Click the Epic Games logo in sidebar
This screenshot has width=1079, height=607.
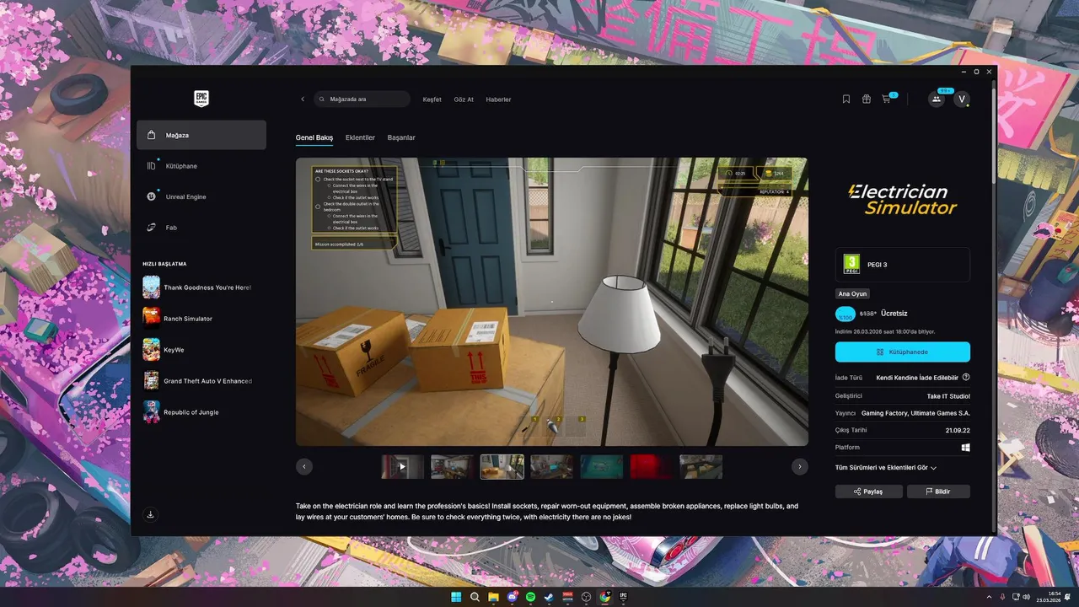(x=201, y=99)
